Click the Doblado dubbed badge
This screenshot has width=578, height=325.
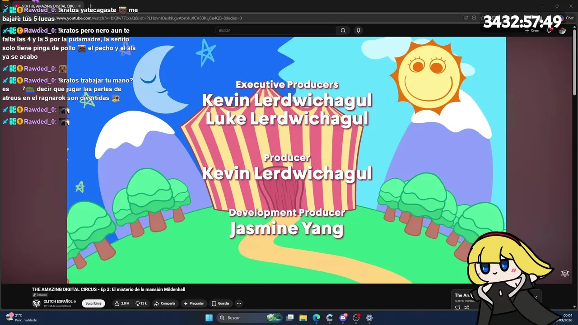[x=40, y=295]
